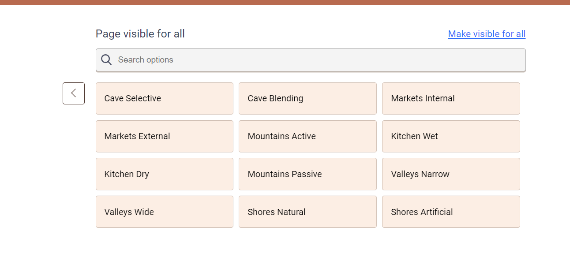Image resolution: width=570 pixels, height=267 pixels.
Task: Pick the Markets Internal option tile
Action: [x=451, y=98]
